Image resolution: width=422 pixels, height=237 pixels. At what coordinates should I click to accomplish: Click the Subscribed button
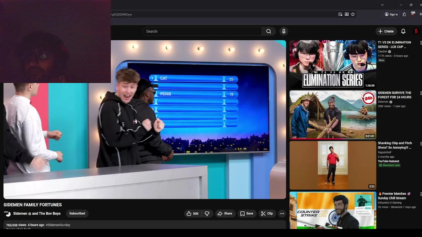click(77, 214)
